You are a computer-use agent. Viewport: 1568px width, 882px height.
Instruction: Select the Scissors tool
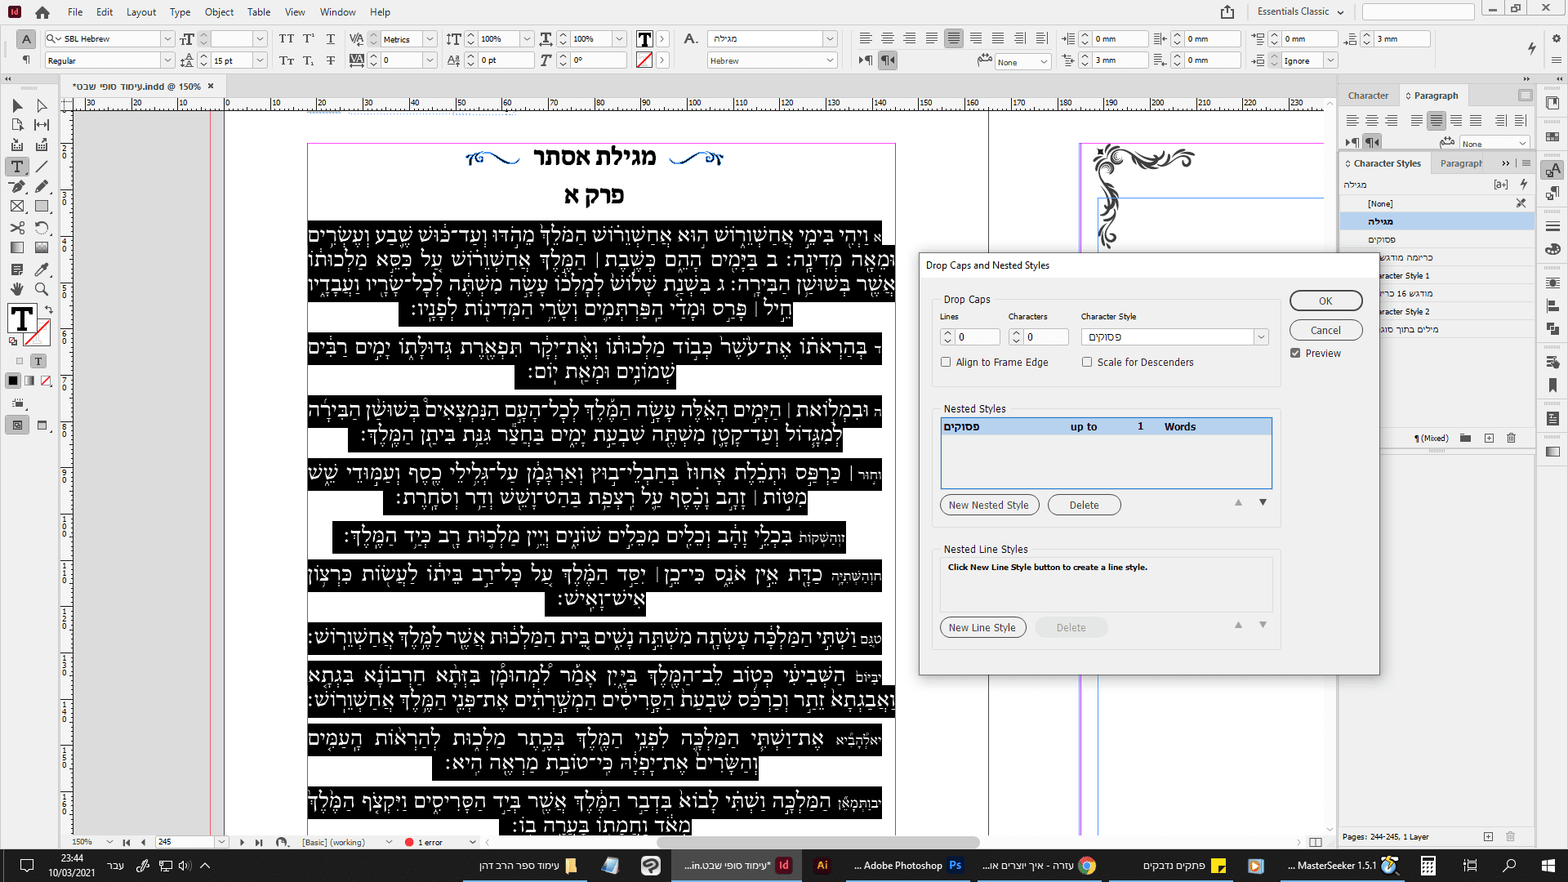17,228
